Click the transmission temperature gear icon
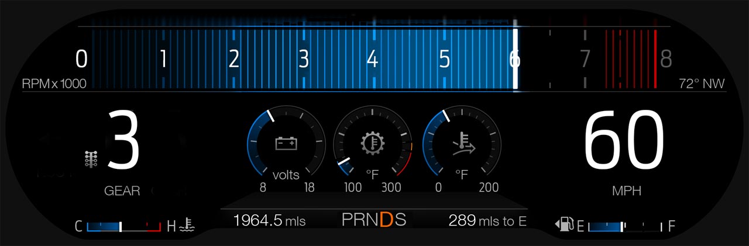 click(x=372, y=143)
